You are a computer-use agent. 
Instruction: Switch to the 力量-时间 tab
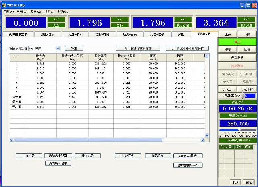pyautogui.click(x=75, y=35)
